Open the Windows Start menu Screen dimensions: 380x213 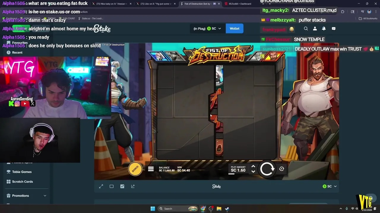153,209
